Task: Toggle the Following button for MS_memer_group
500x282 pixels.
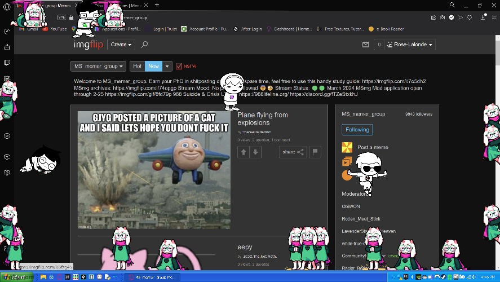Action: (x=357, y=130)
